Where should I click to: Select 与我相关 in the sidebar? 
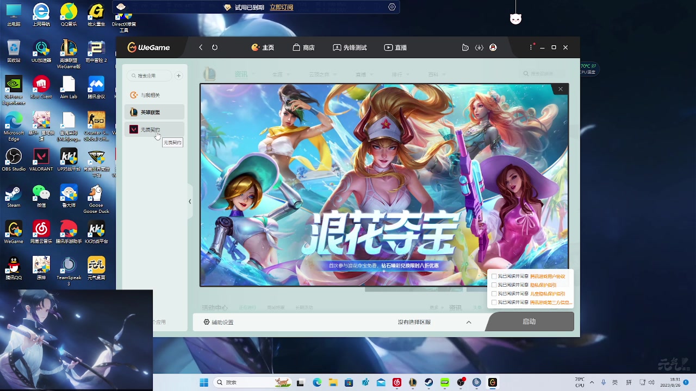pyautogui.click(x=154, y=95)
